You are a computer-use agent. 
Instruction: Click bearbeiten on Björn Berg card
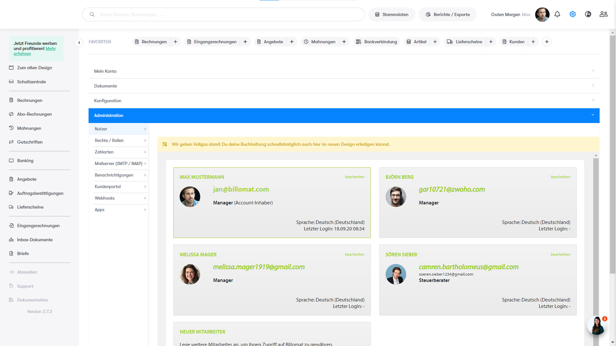tap(560, 177)
